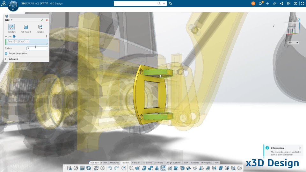
Task: Close the Information notification
Action: tap(300, 148)
